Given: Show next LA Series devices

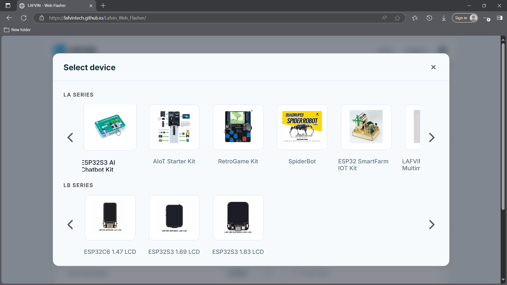Looking at the screenshot, I should pyautogui.click(x=432, y=137).
